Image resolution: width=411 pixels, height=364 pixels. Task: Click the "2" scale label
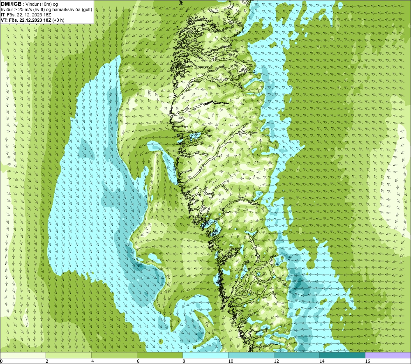click(x=47, y=361)
